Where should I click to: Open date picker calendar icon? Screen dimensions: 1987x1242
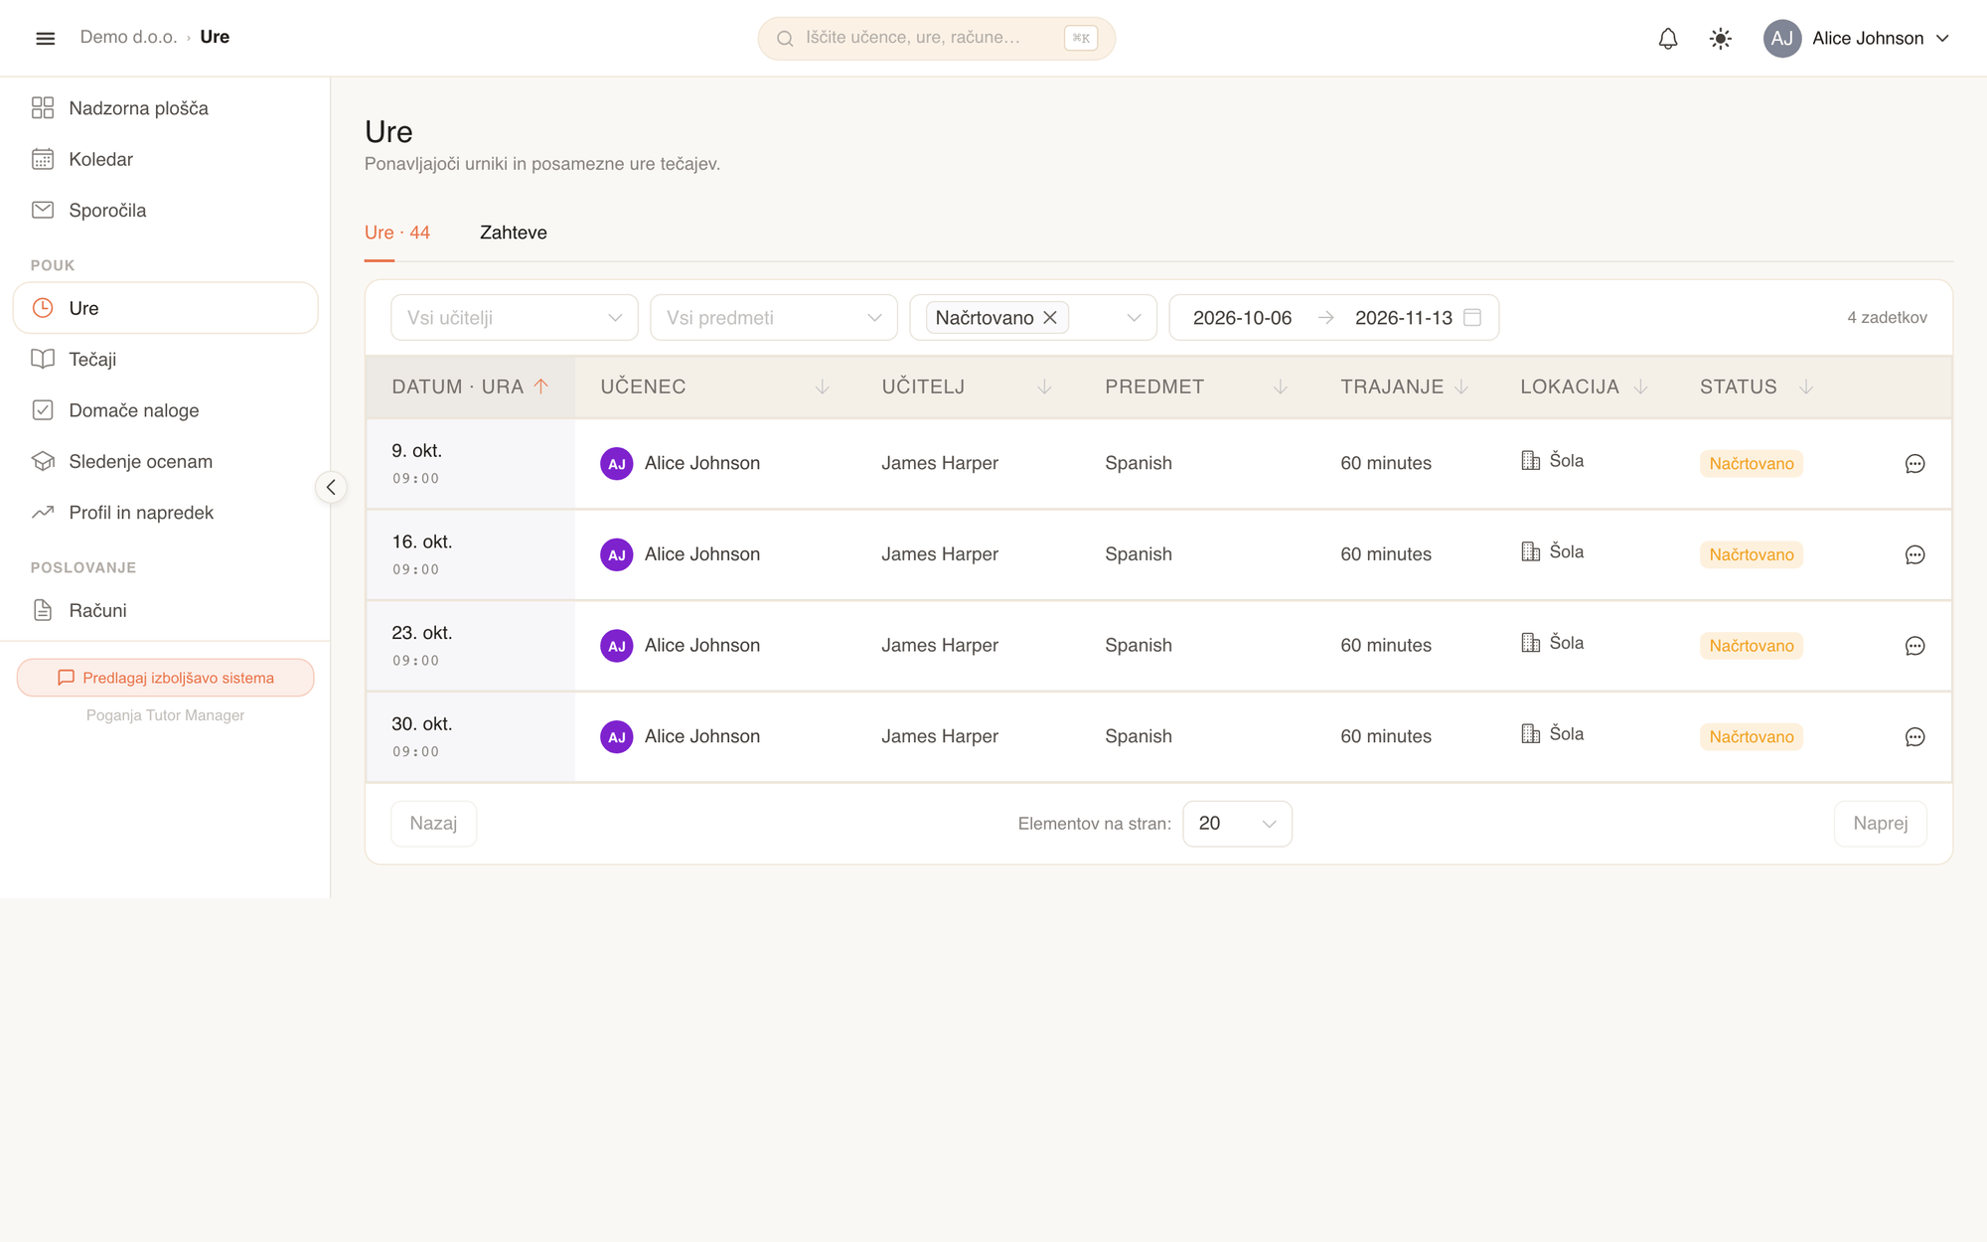point(1472,317)
